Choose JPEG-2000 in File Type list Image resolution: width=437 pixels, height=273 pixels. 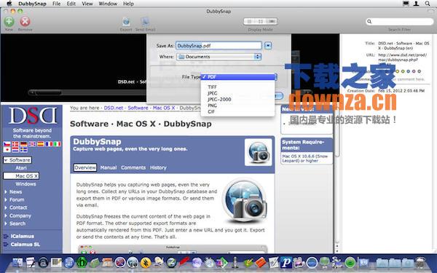(x=237, y=99)
